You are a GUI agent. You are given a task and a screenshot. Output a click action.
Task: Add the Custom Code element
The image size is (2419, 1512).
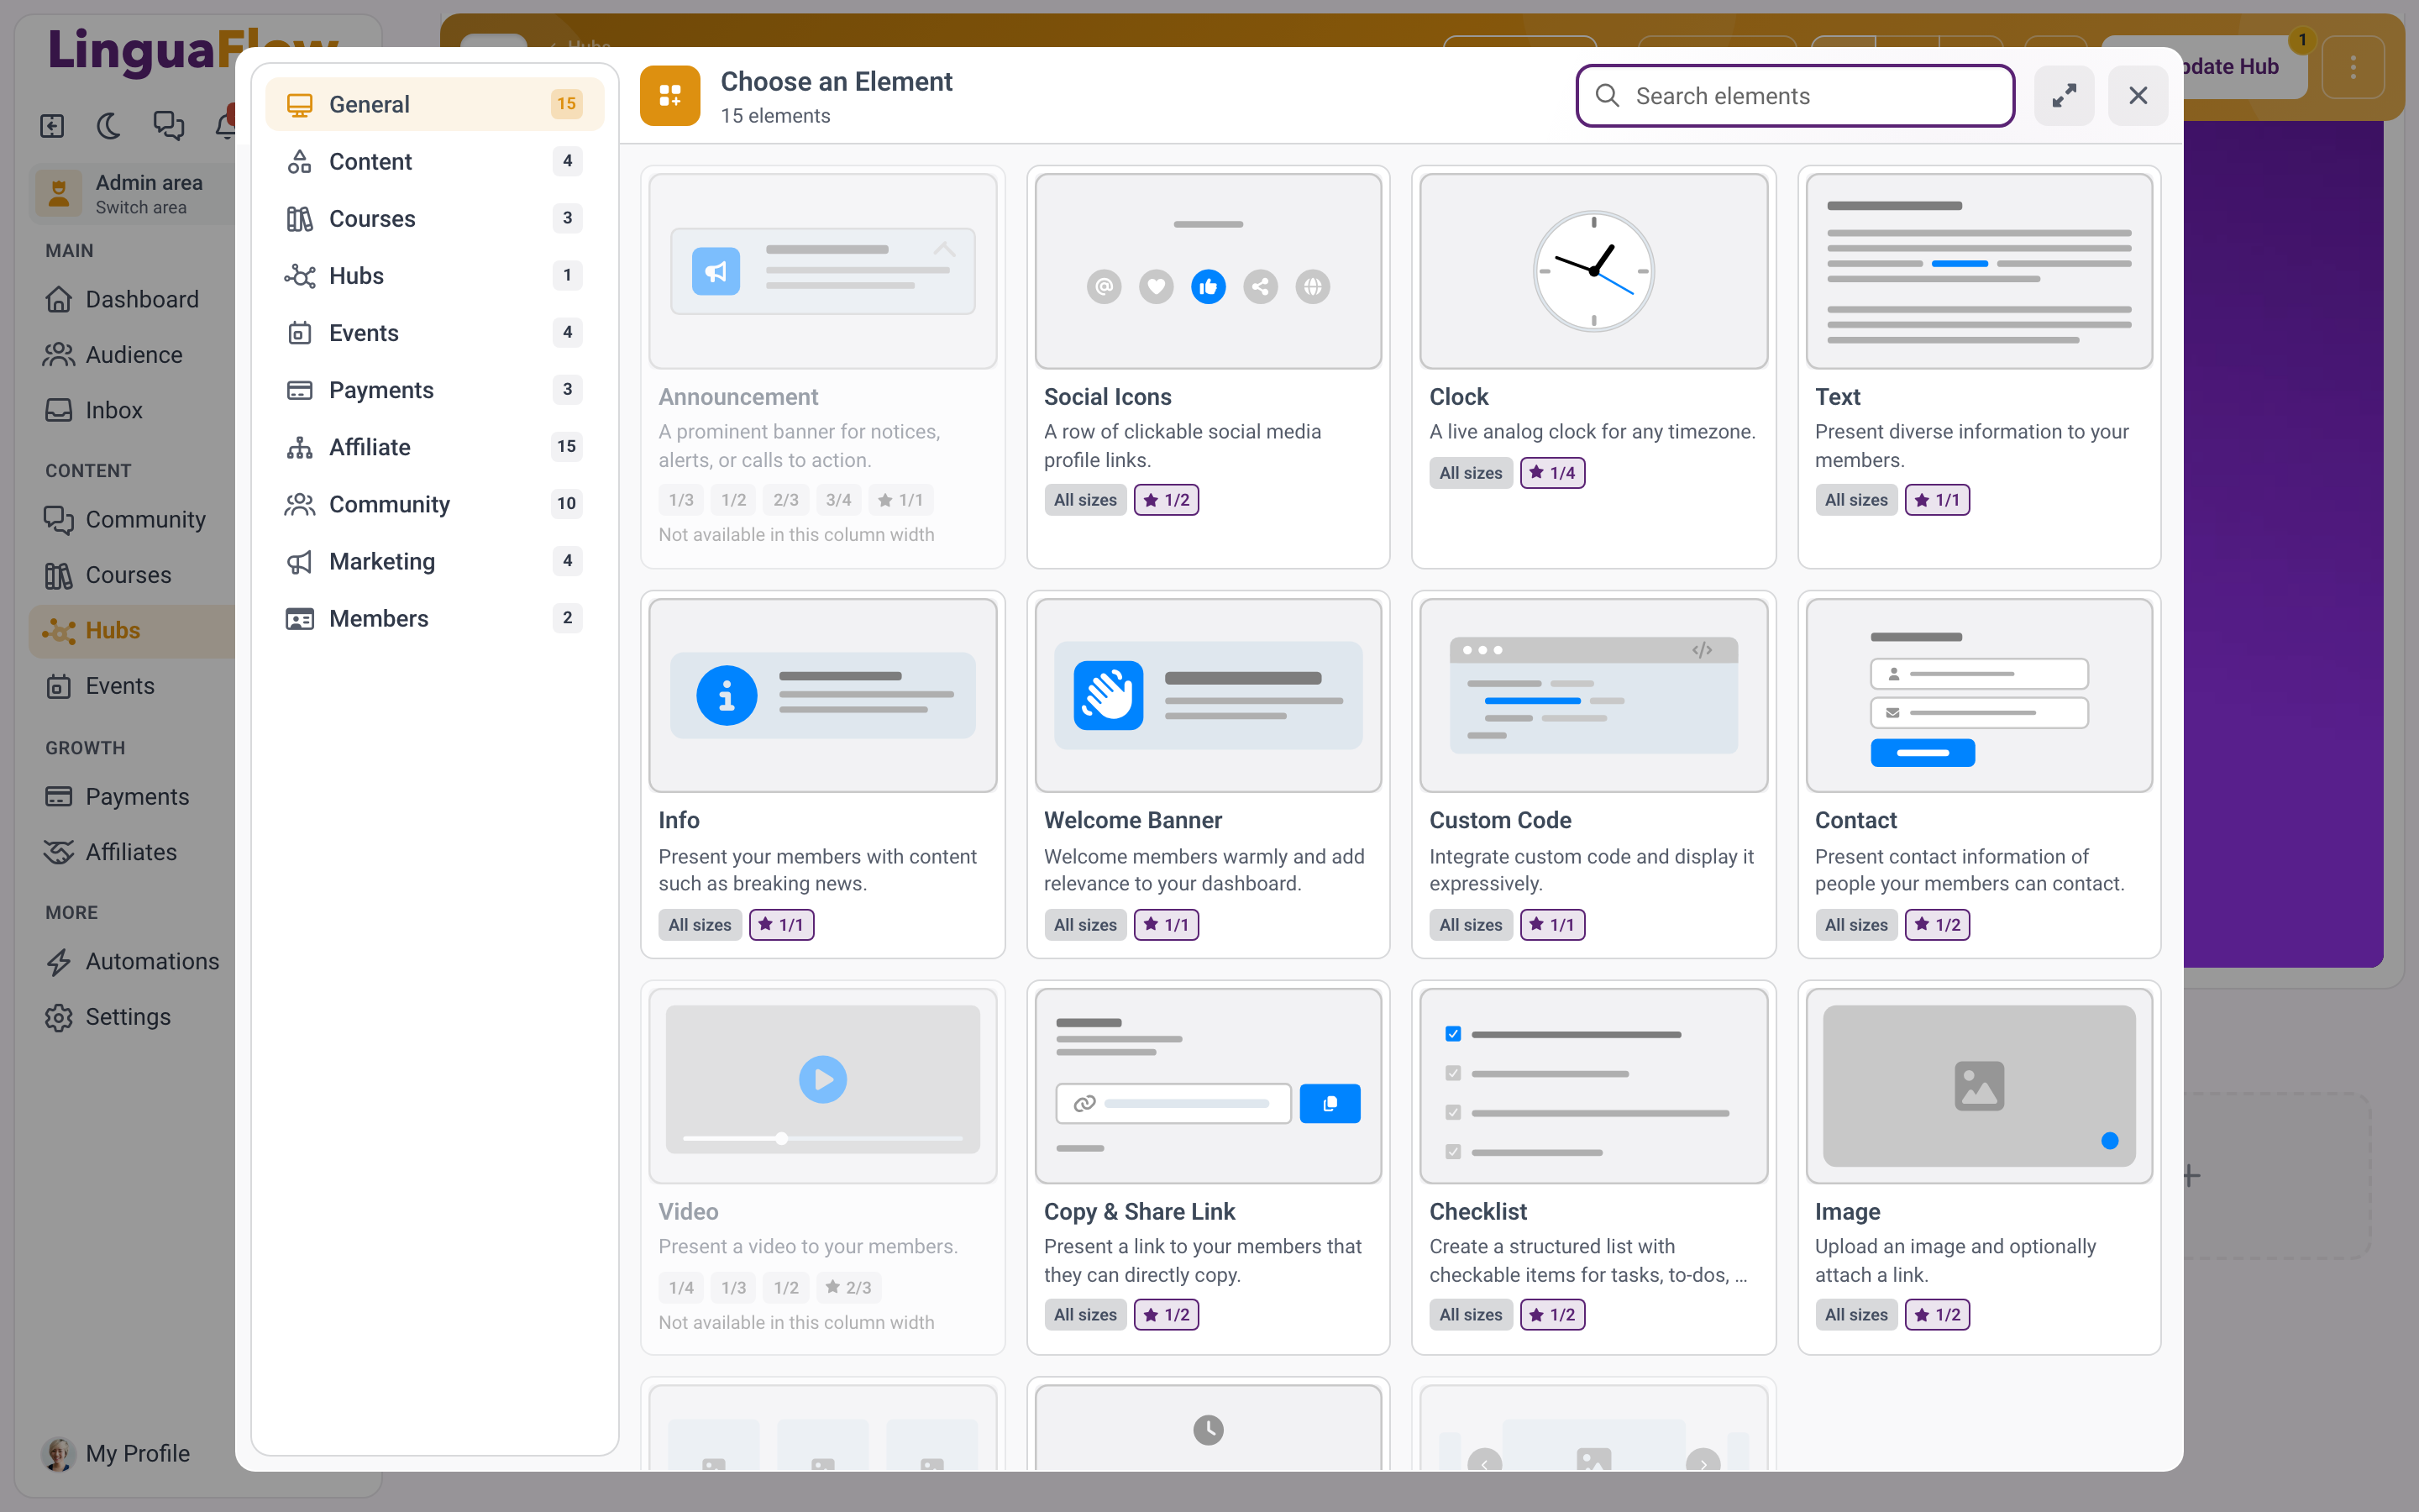tap(1593, 774)
